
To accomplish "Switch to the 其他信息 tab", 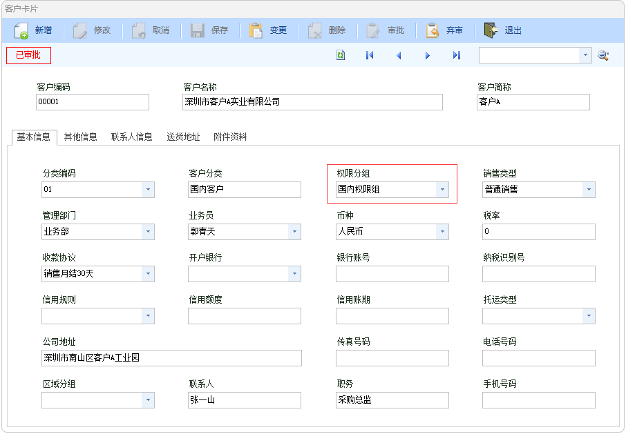I will tap(81, 137).
